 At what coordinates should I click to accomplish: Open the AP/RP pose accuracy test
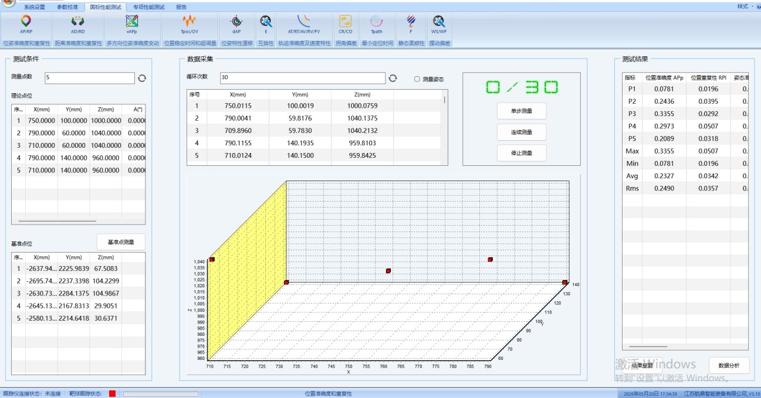click(x=26, y=25)
